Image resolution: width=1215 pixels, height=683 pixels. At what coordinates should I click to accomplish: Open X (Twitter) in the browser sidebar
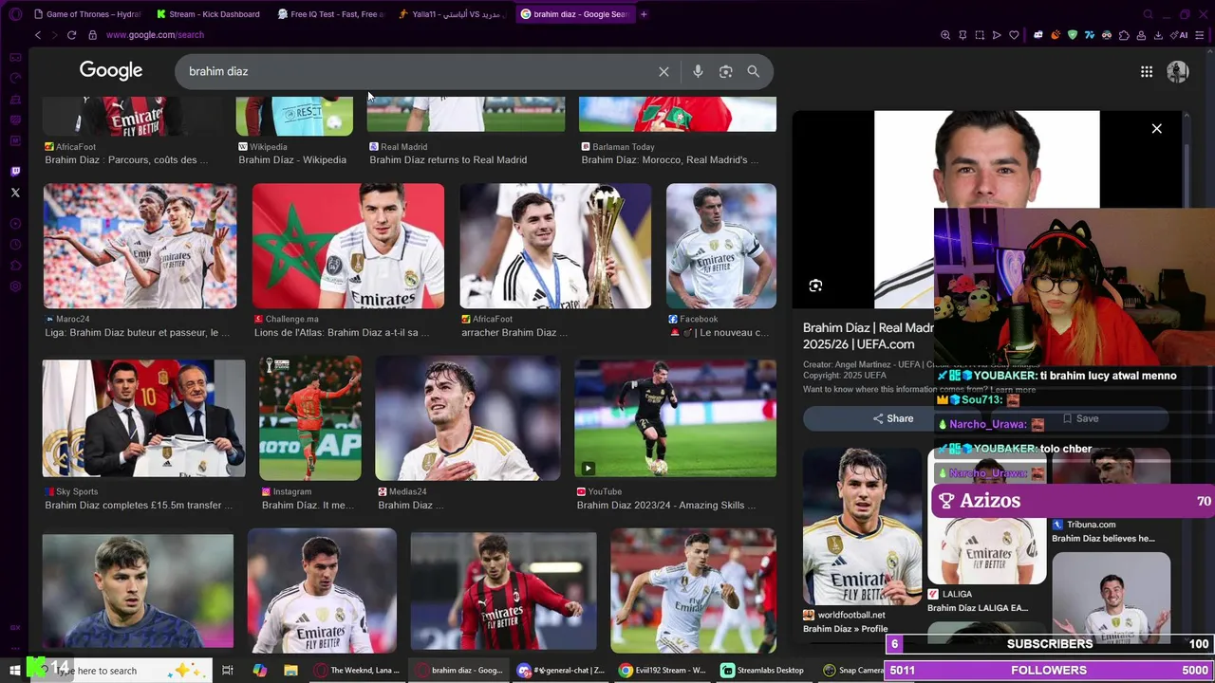coord(15,193)
